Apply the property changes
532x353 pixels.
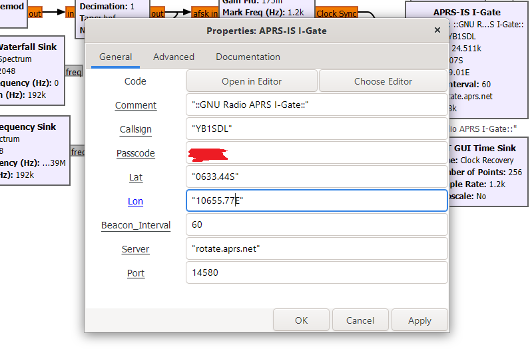tap(419, 320)
